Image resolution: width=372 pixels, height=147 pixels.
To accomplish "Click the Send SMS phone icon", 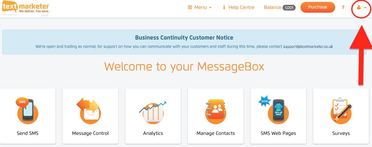I will (27, 109).
